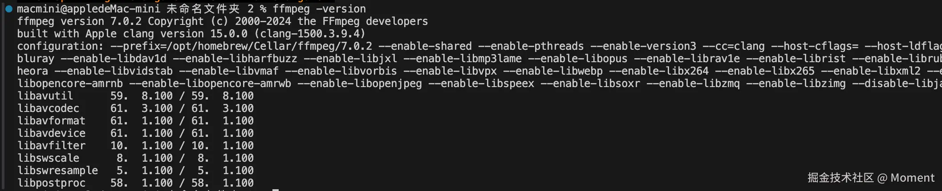Click the "macmini@appledeMac-mini" prompt text

89,9
